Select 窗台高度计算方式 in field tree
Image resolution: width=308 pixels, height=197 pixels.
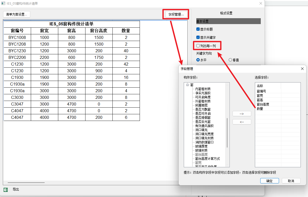(207, 159)
